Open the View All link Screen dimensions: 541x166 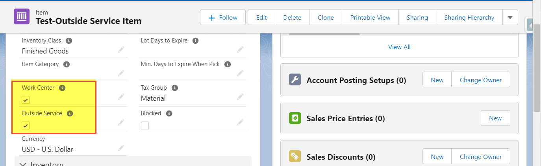point(399,47)
